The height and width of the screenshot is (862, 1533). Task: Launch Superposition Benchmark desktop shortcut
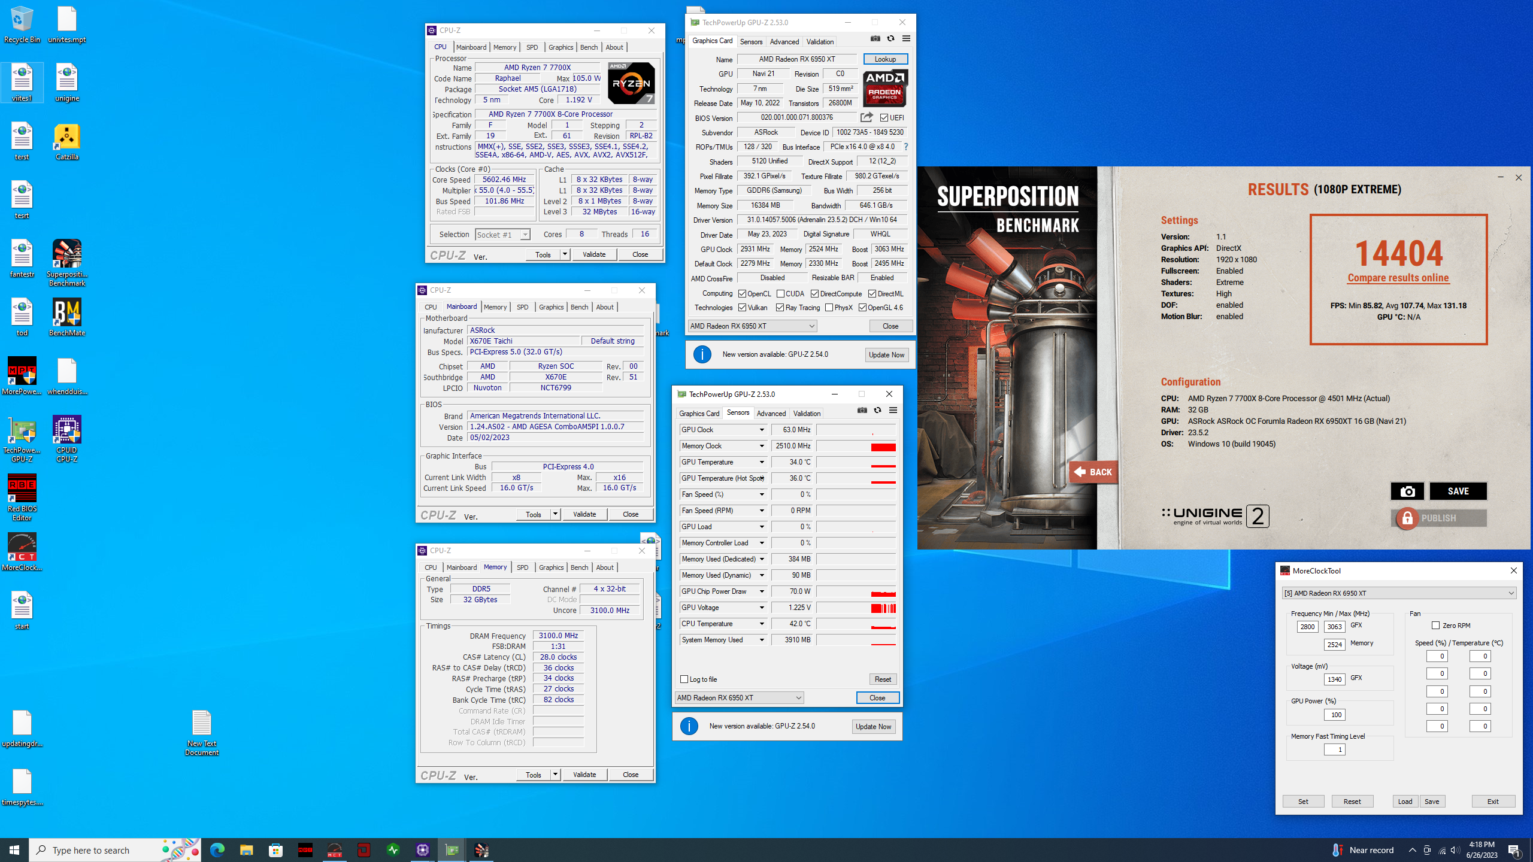[67, 263]
